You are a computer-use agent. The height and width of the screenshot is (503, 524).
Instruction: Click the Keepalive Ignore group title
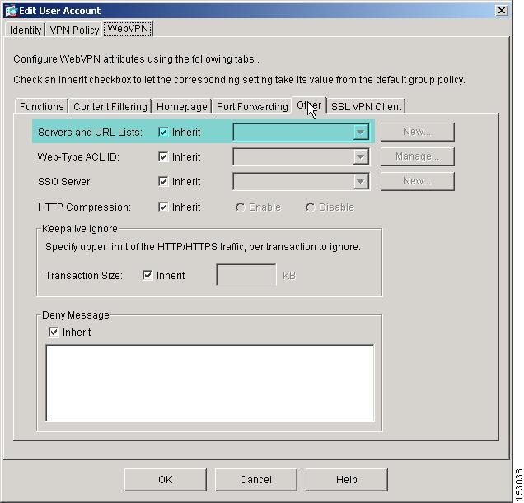click(80, 229)
